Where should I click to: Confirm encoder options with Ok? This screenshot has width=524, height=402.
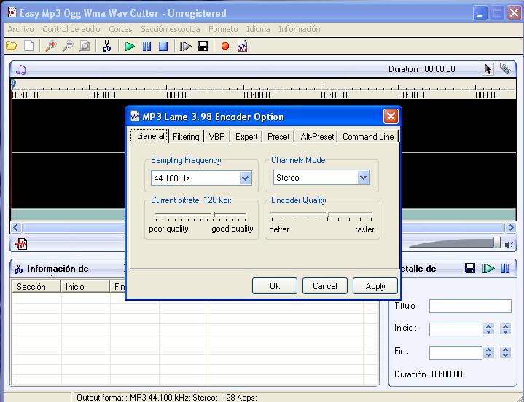point(274,286)
